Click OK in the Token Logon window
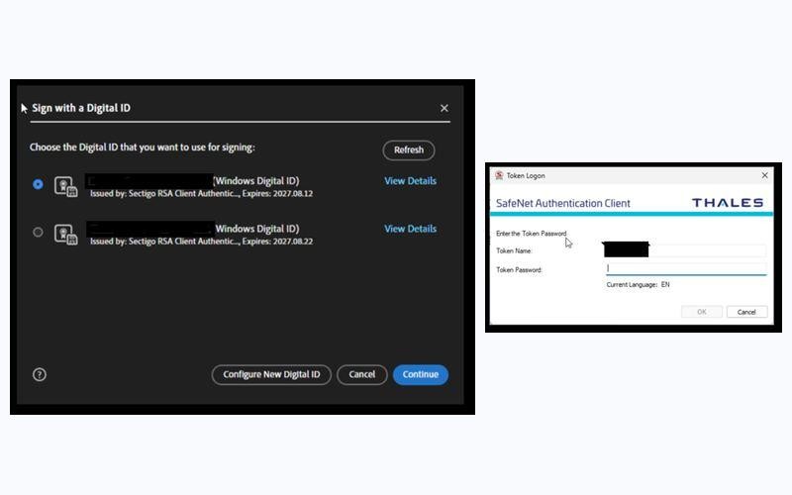Image resolution: width=792 pixels, height=495 pixels. tap(702, 312)
